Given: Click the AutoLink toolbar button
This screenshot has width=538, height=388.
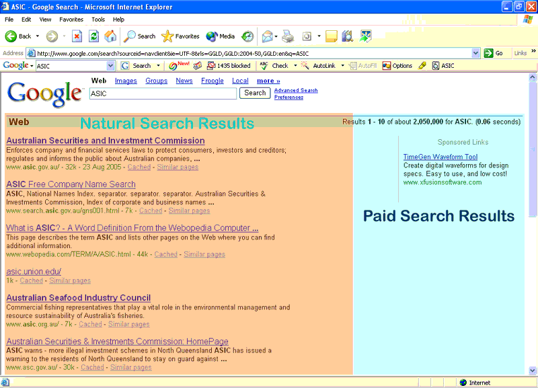Looking at the screenshot, I should coord(318,65).
